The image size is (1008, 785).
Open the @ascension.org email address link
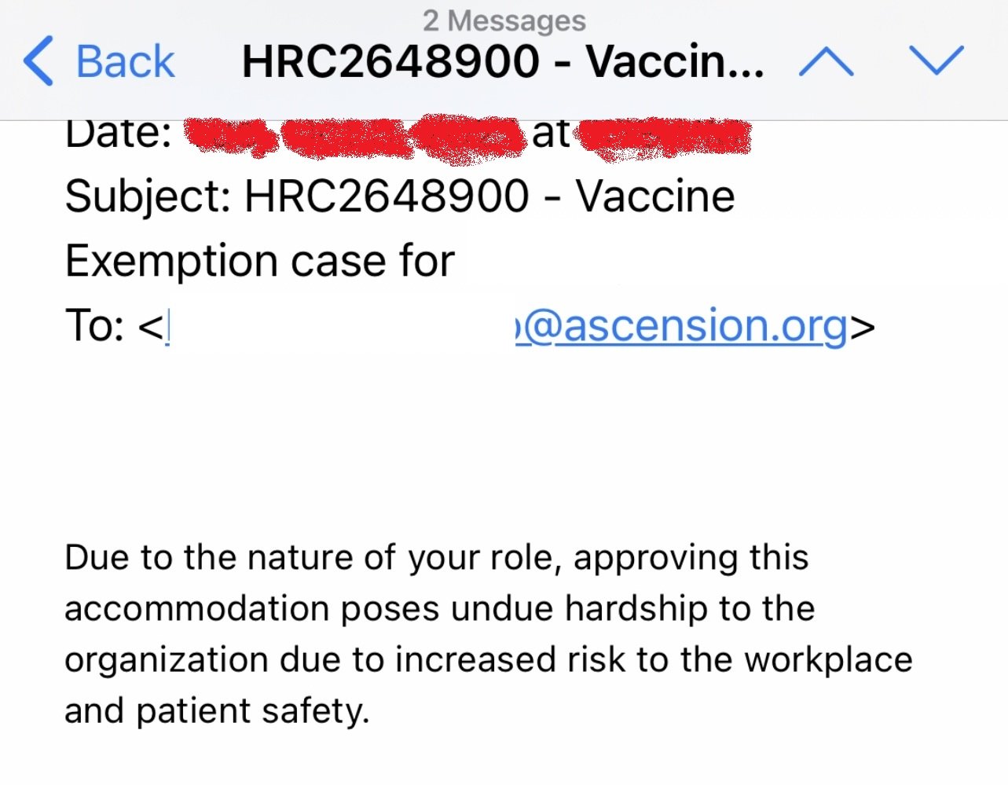682,326
